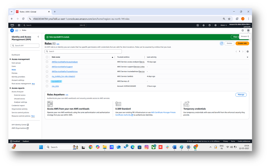269x168 pixels.
Task: Open the AWS services grid menu
Action: [x=19, y=25]
